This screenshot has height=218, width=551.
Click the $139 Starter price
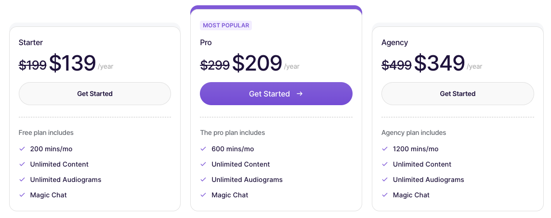pyautogui.click(x=72, y=63)
